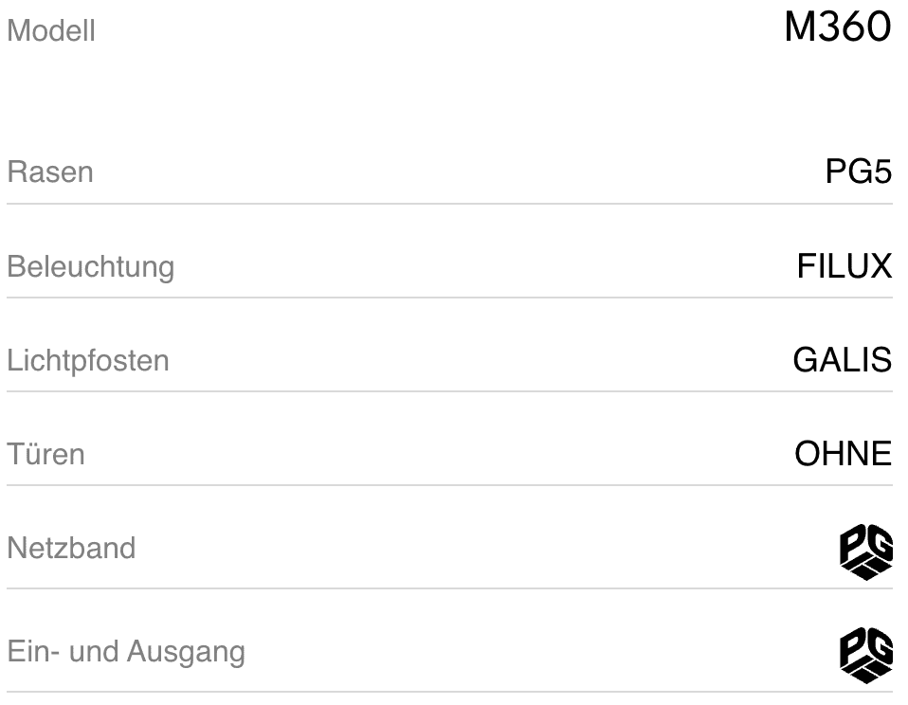This screenshot has height=705, width=908.
Task: Select the Lichtpfosten label
Action: pyautogui.click(x=88, y=361)
